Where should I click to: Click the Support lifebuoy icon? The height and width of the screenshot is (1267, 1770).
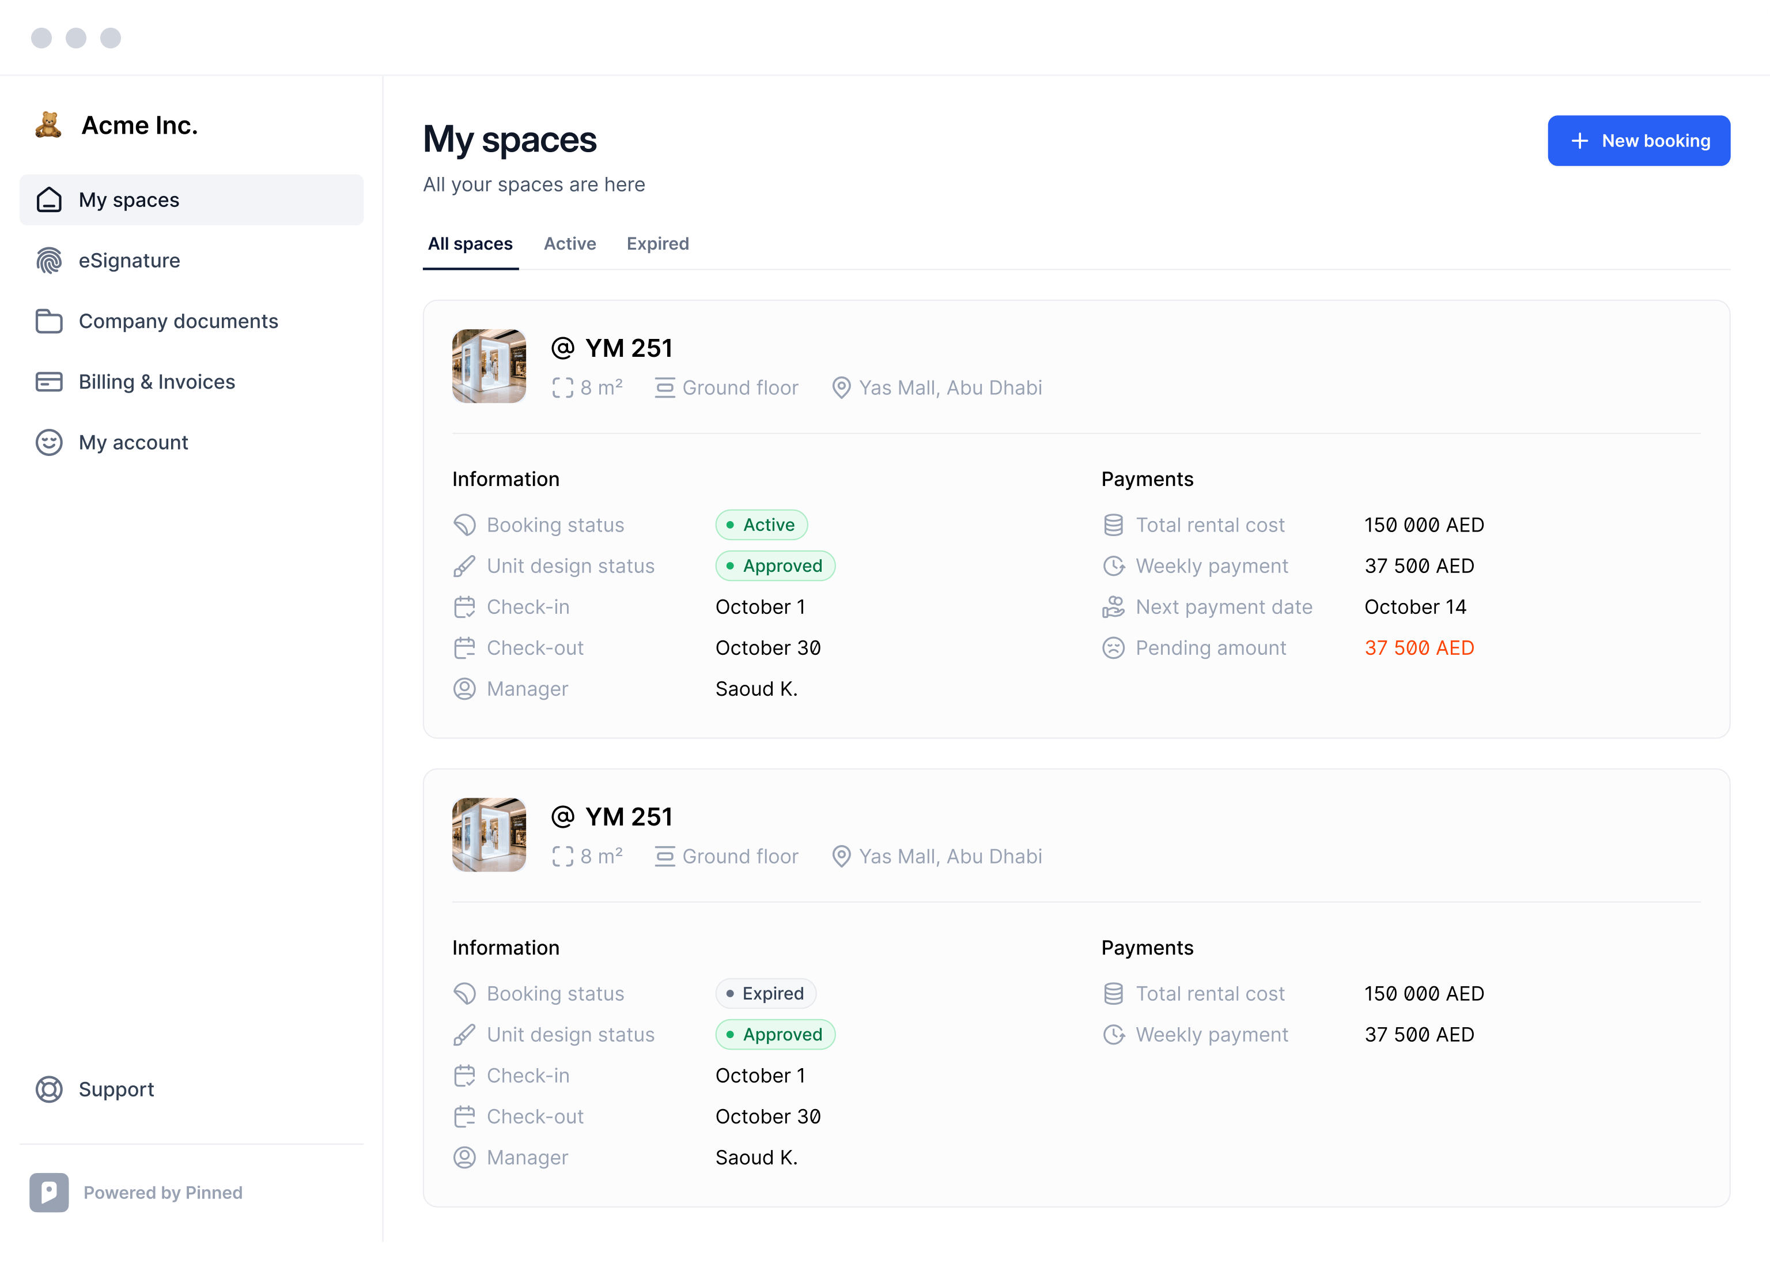click(49, 1089)
